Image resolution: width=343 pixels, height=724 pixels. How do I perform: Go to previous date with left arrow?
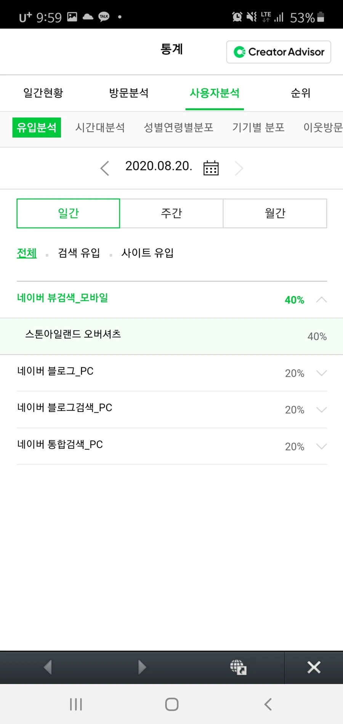pyautogui.click(x=105, y=168)
